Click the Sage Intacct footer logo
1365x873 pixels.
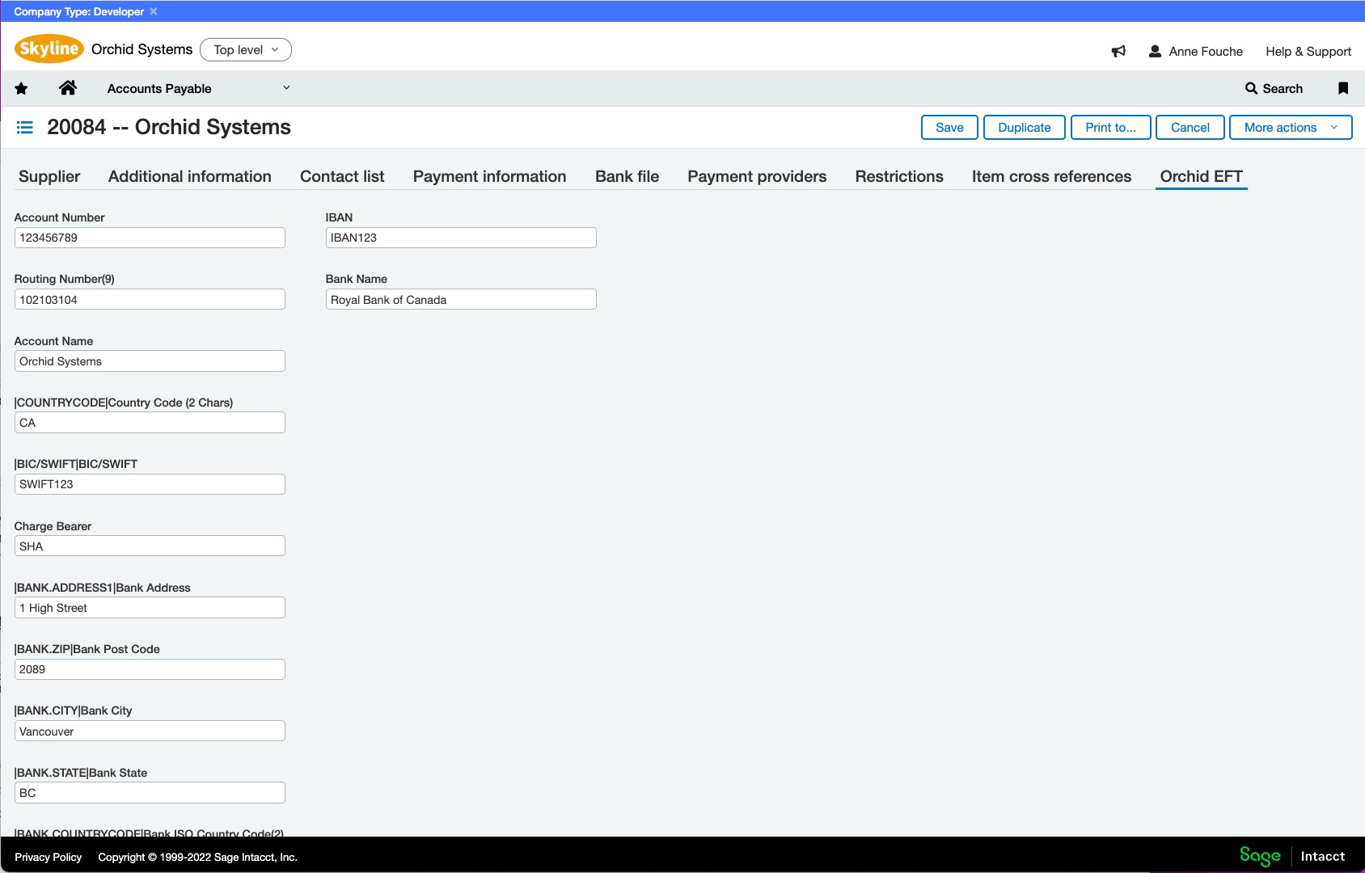(x=1292, y=856)
